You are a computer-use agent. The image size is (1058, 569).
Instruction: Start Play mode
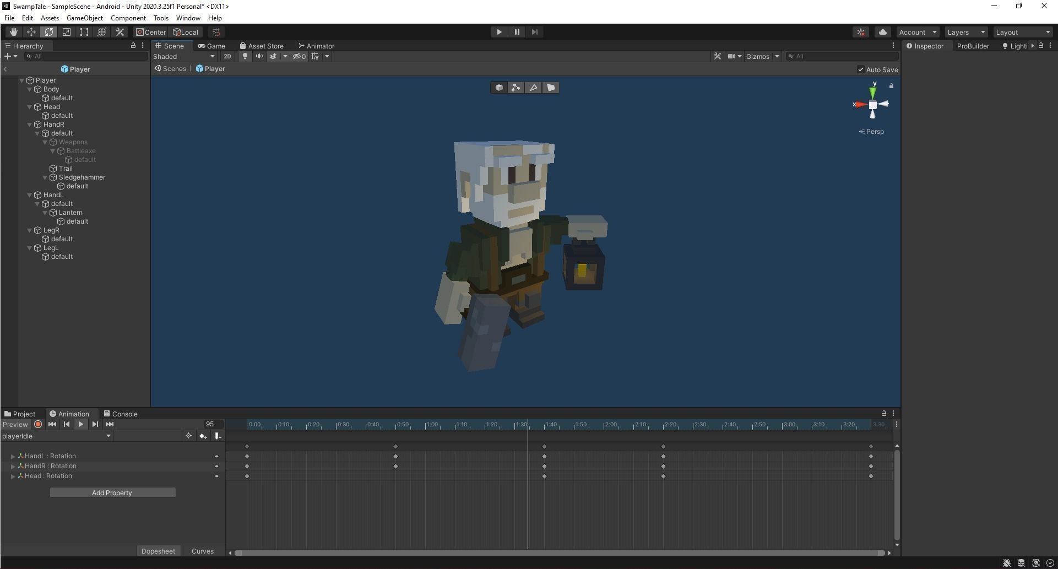(499, 32)
